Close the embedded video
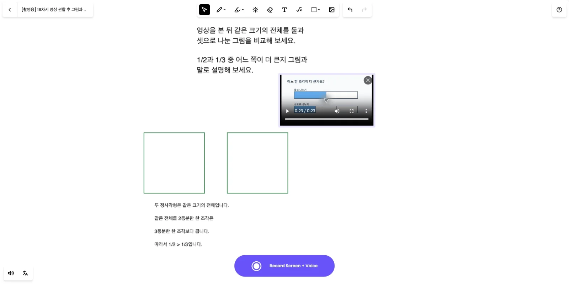The width and height of the screenshot is (569, 284). (x=368, y=80)
